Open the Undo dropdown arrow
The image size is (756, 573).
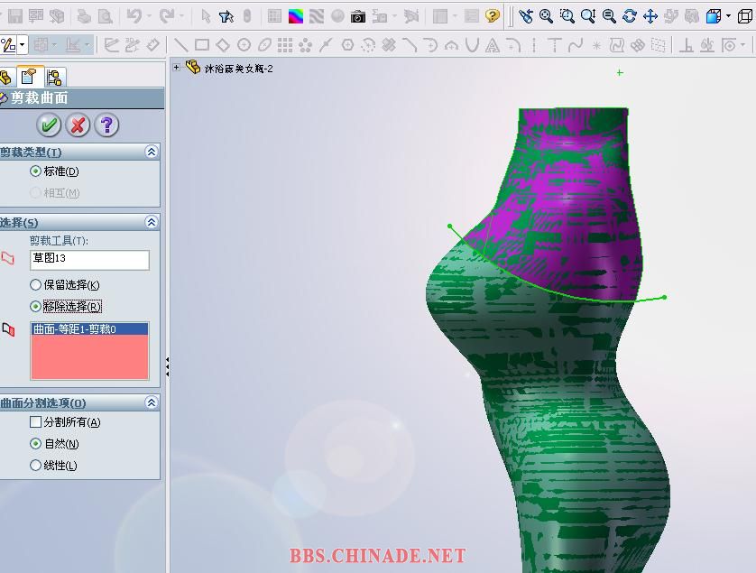click(x=149, y=16)
